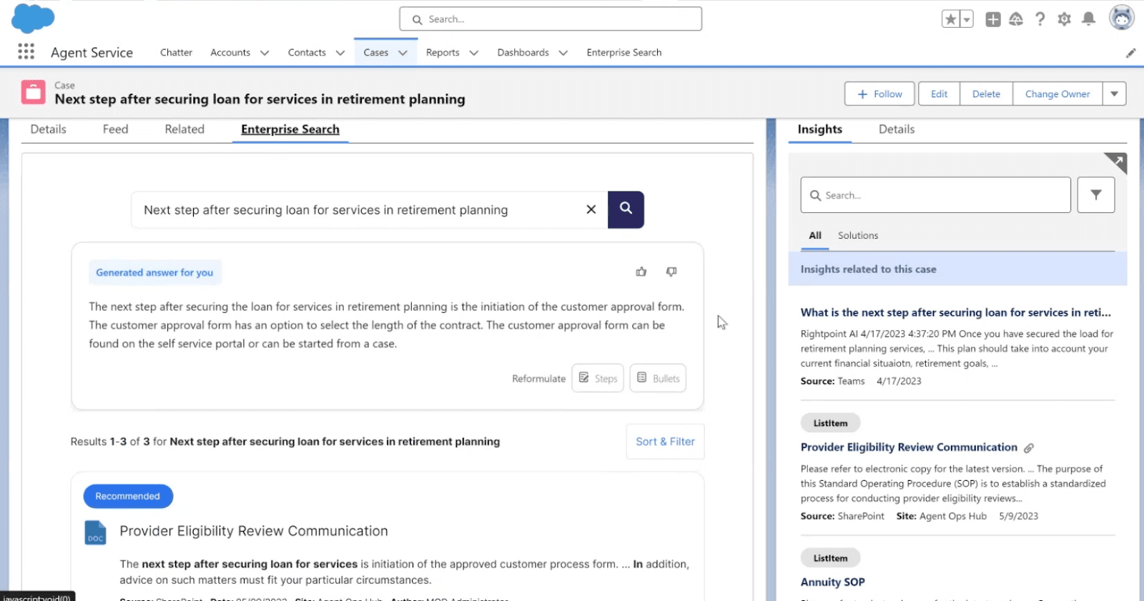Expand the Favorites list dropdown arrow
The image size is (1144, 601).
point(967,19)
